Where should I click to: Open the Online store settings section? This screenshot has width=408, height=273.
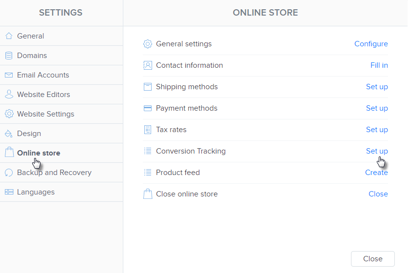click(x=39, y=153)
